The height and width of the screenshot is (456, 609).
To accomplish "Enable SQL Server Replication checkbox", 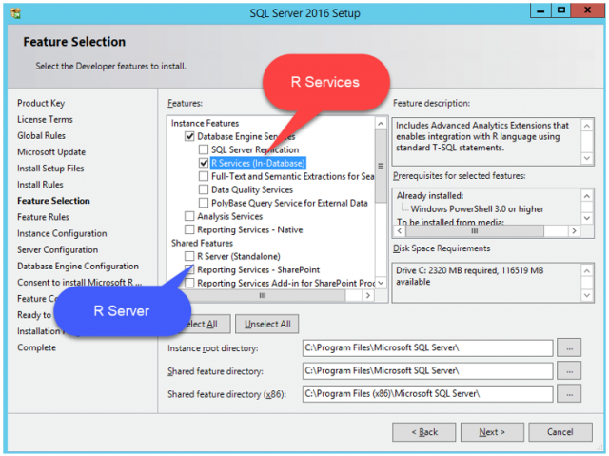I will (204, 149).
